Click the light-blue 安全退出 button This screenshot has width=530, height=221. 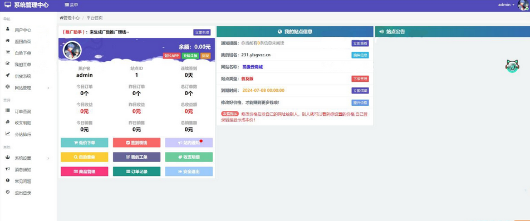[x=189, y=171]
